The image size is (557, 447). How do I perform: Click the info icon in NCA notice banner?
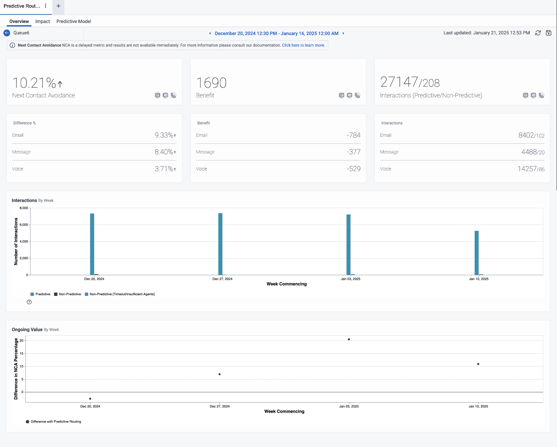[x=12, y=45]
